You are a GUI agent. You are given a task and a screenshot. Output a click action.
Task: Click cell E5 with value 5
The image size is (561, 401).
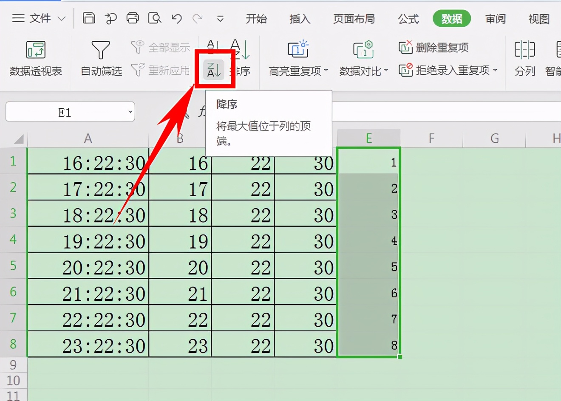[x=368, y=266]
